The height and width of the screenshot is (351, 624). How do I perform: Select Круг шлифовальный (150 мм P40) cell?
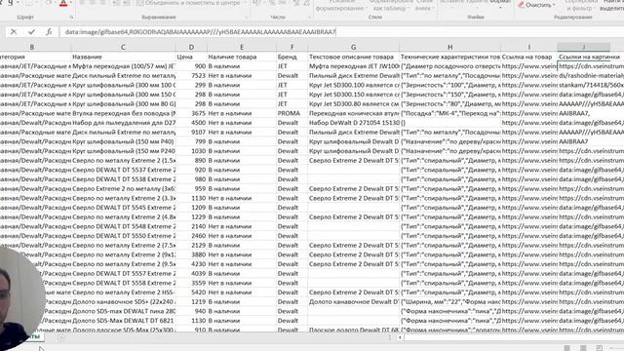123,141
